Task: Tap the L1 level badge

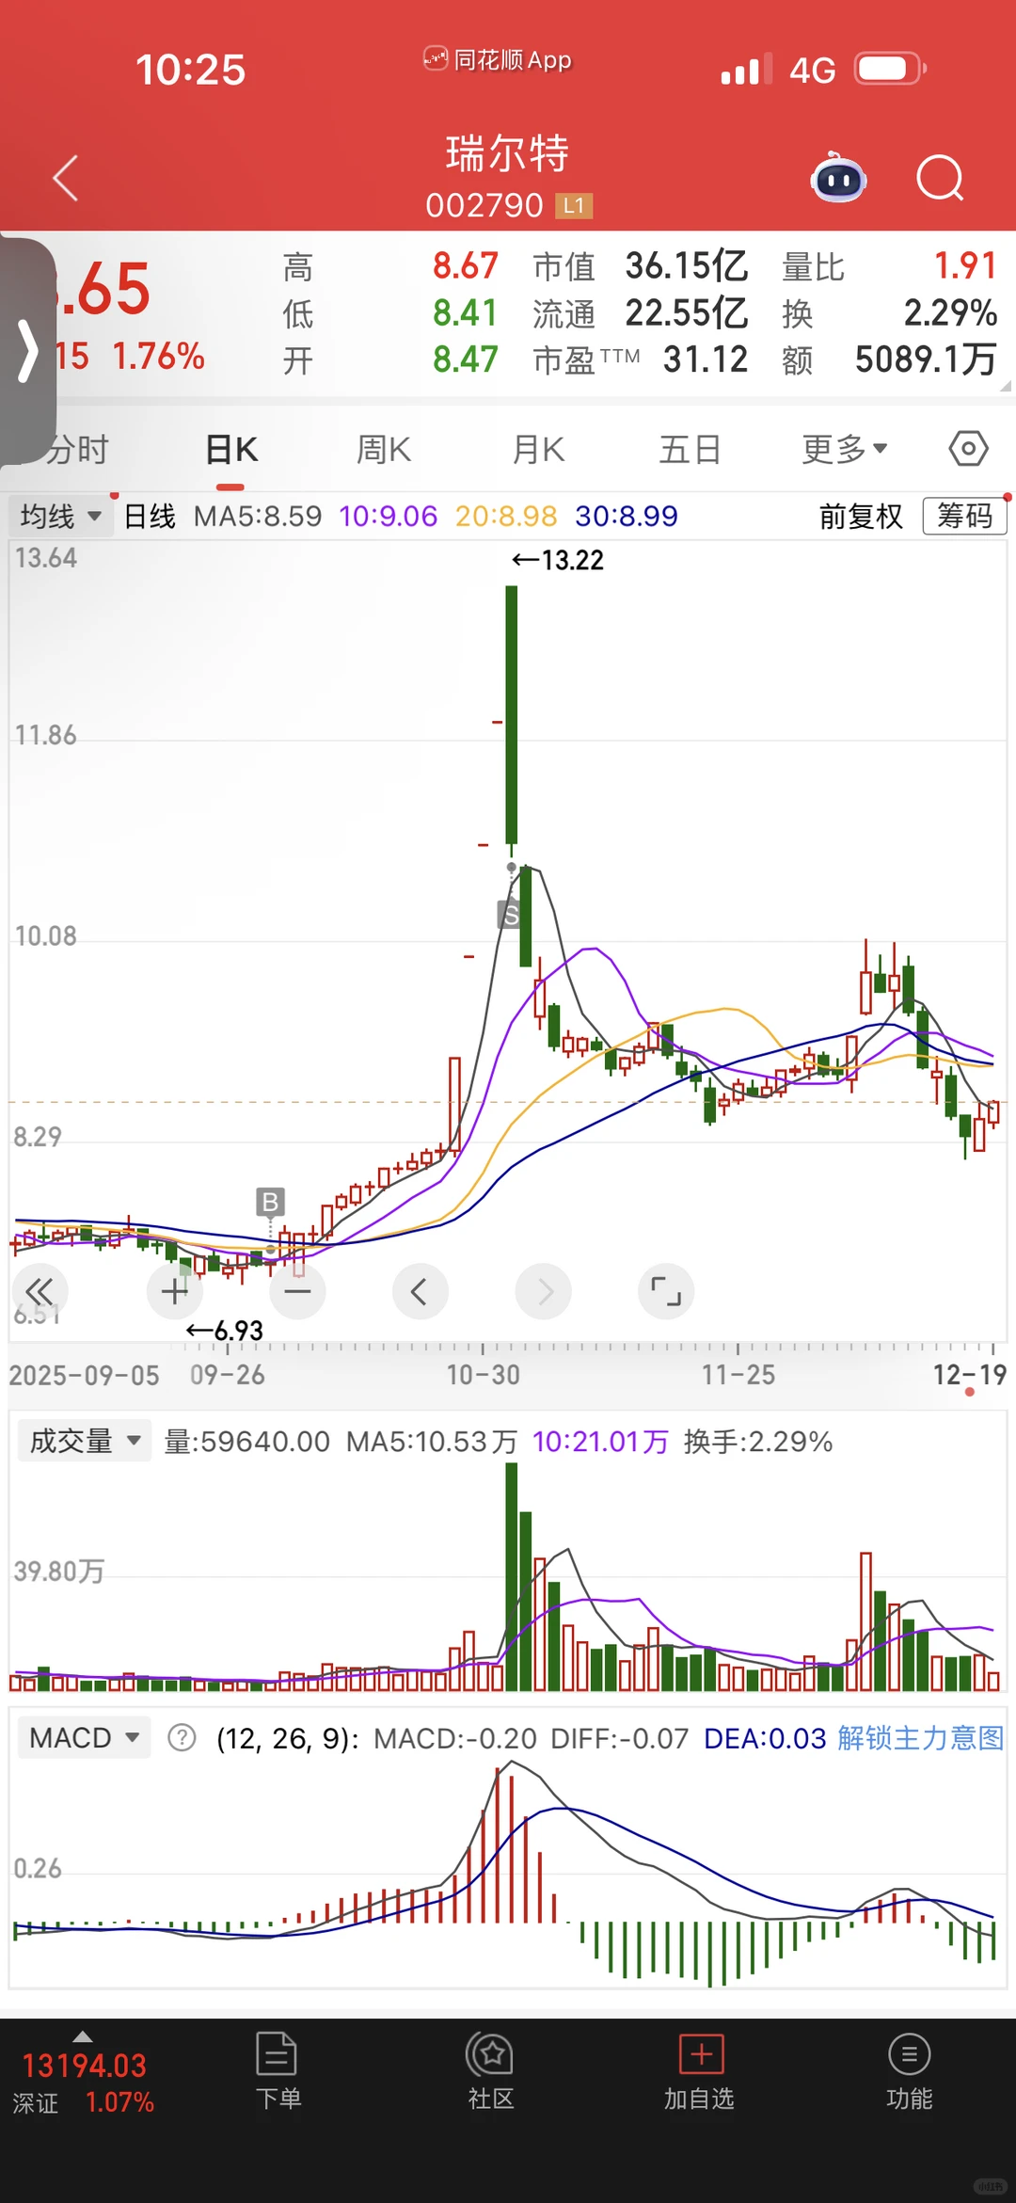Action: coord(574,205)
